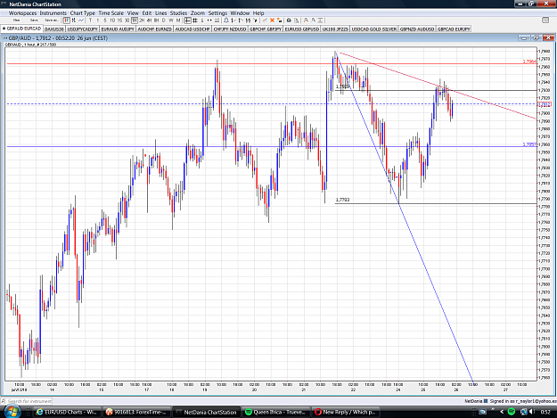The width and height of the screenshot is (557, 418).
Task: Click the Spotify system tray icon
Action: coord(512,412)
